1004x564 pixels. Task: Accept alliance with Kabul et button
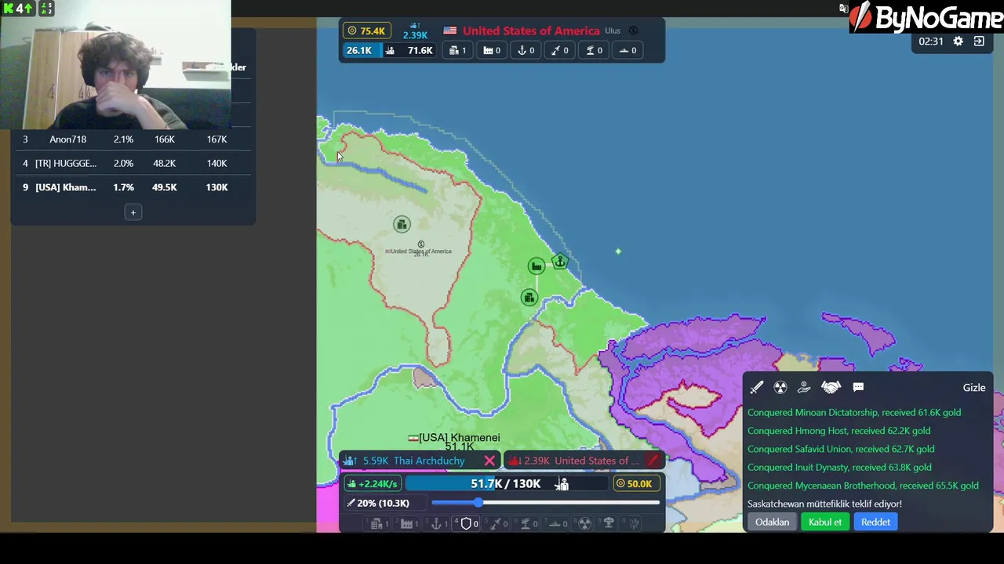pos(825,522)
